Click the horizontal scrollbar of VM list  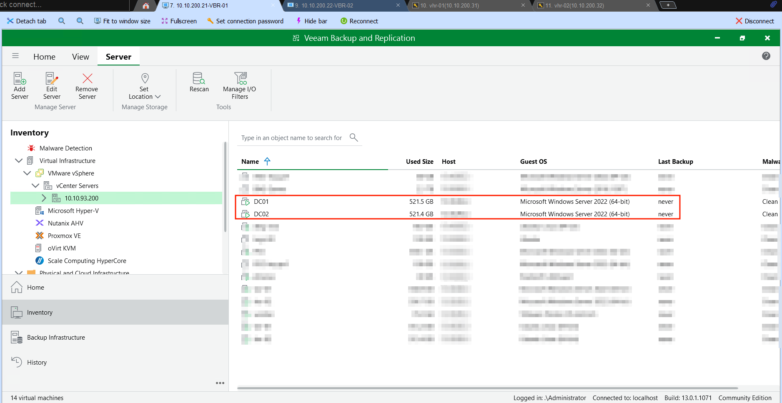(488, 388)
